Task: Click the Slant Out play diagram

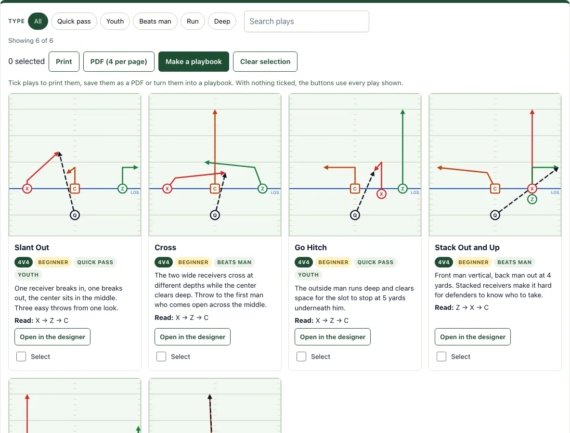Action: [x=75, y=165]
